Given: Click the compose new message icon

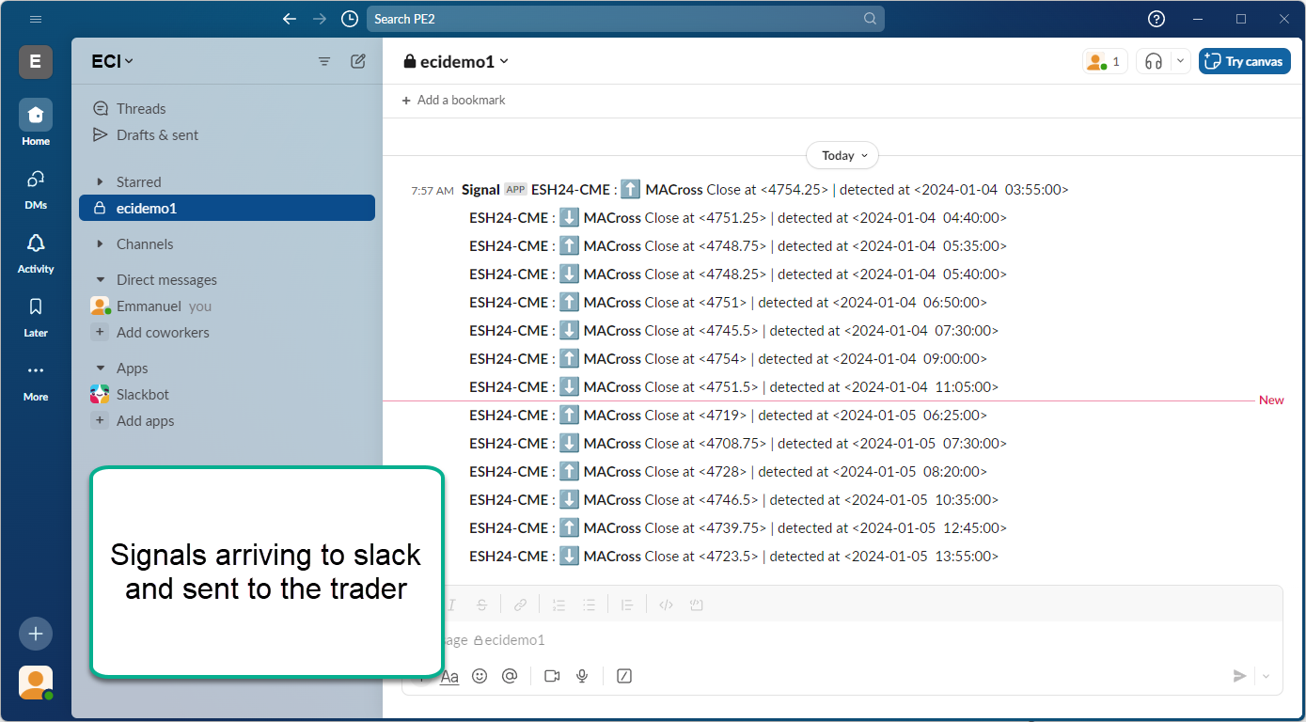Looking at the screenshot, I should [x=358, y=61].
